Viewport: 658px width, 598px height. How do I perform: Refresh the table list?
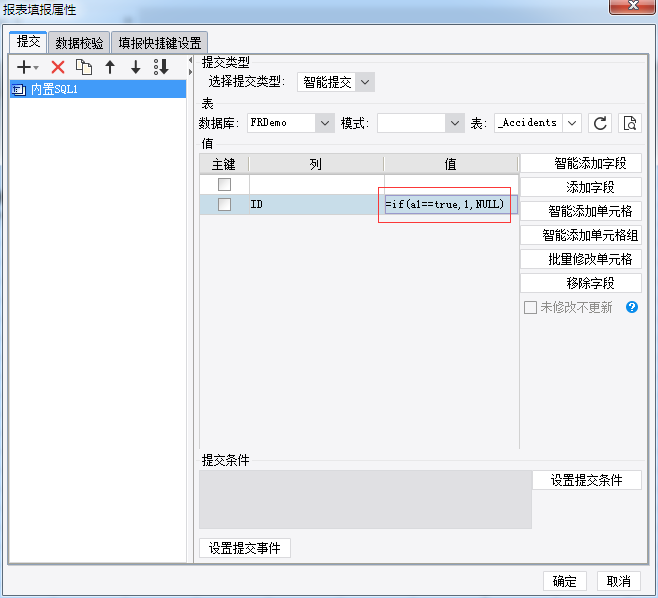tap(600, 123)
